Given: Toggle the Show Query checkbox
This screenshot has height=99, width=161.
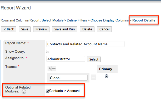Looking at the screenshot, I should tap(48, 51).
